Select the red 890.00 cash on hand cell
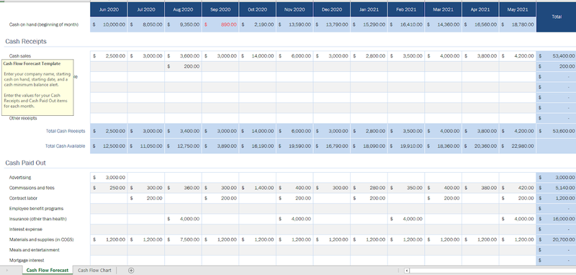The width and height of the screenshot is (576, 275). (220, 24)
